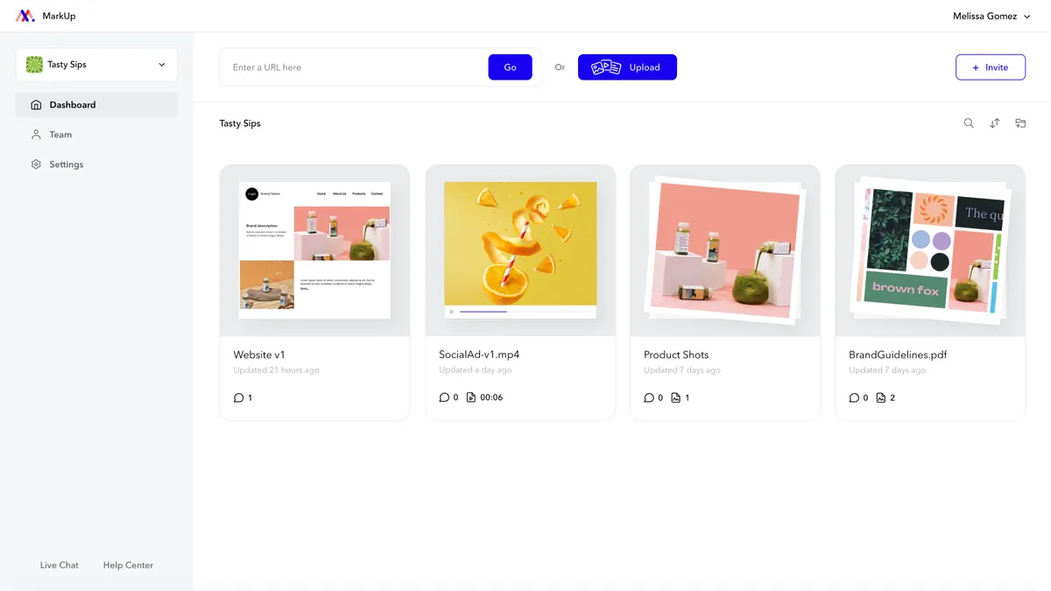Click the Team person icon
Image resolution: width=1051 pixels, height=591 pixels.
[36, 135]
